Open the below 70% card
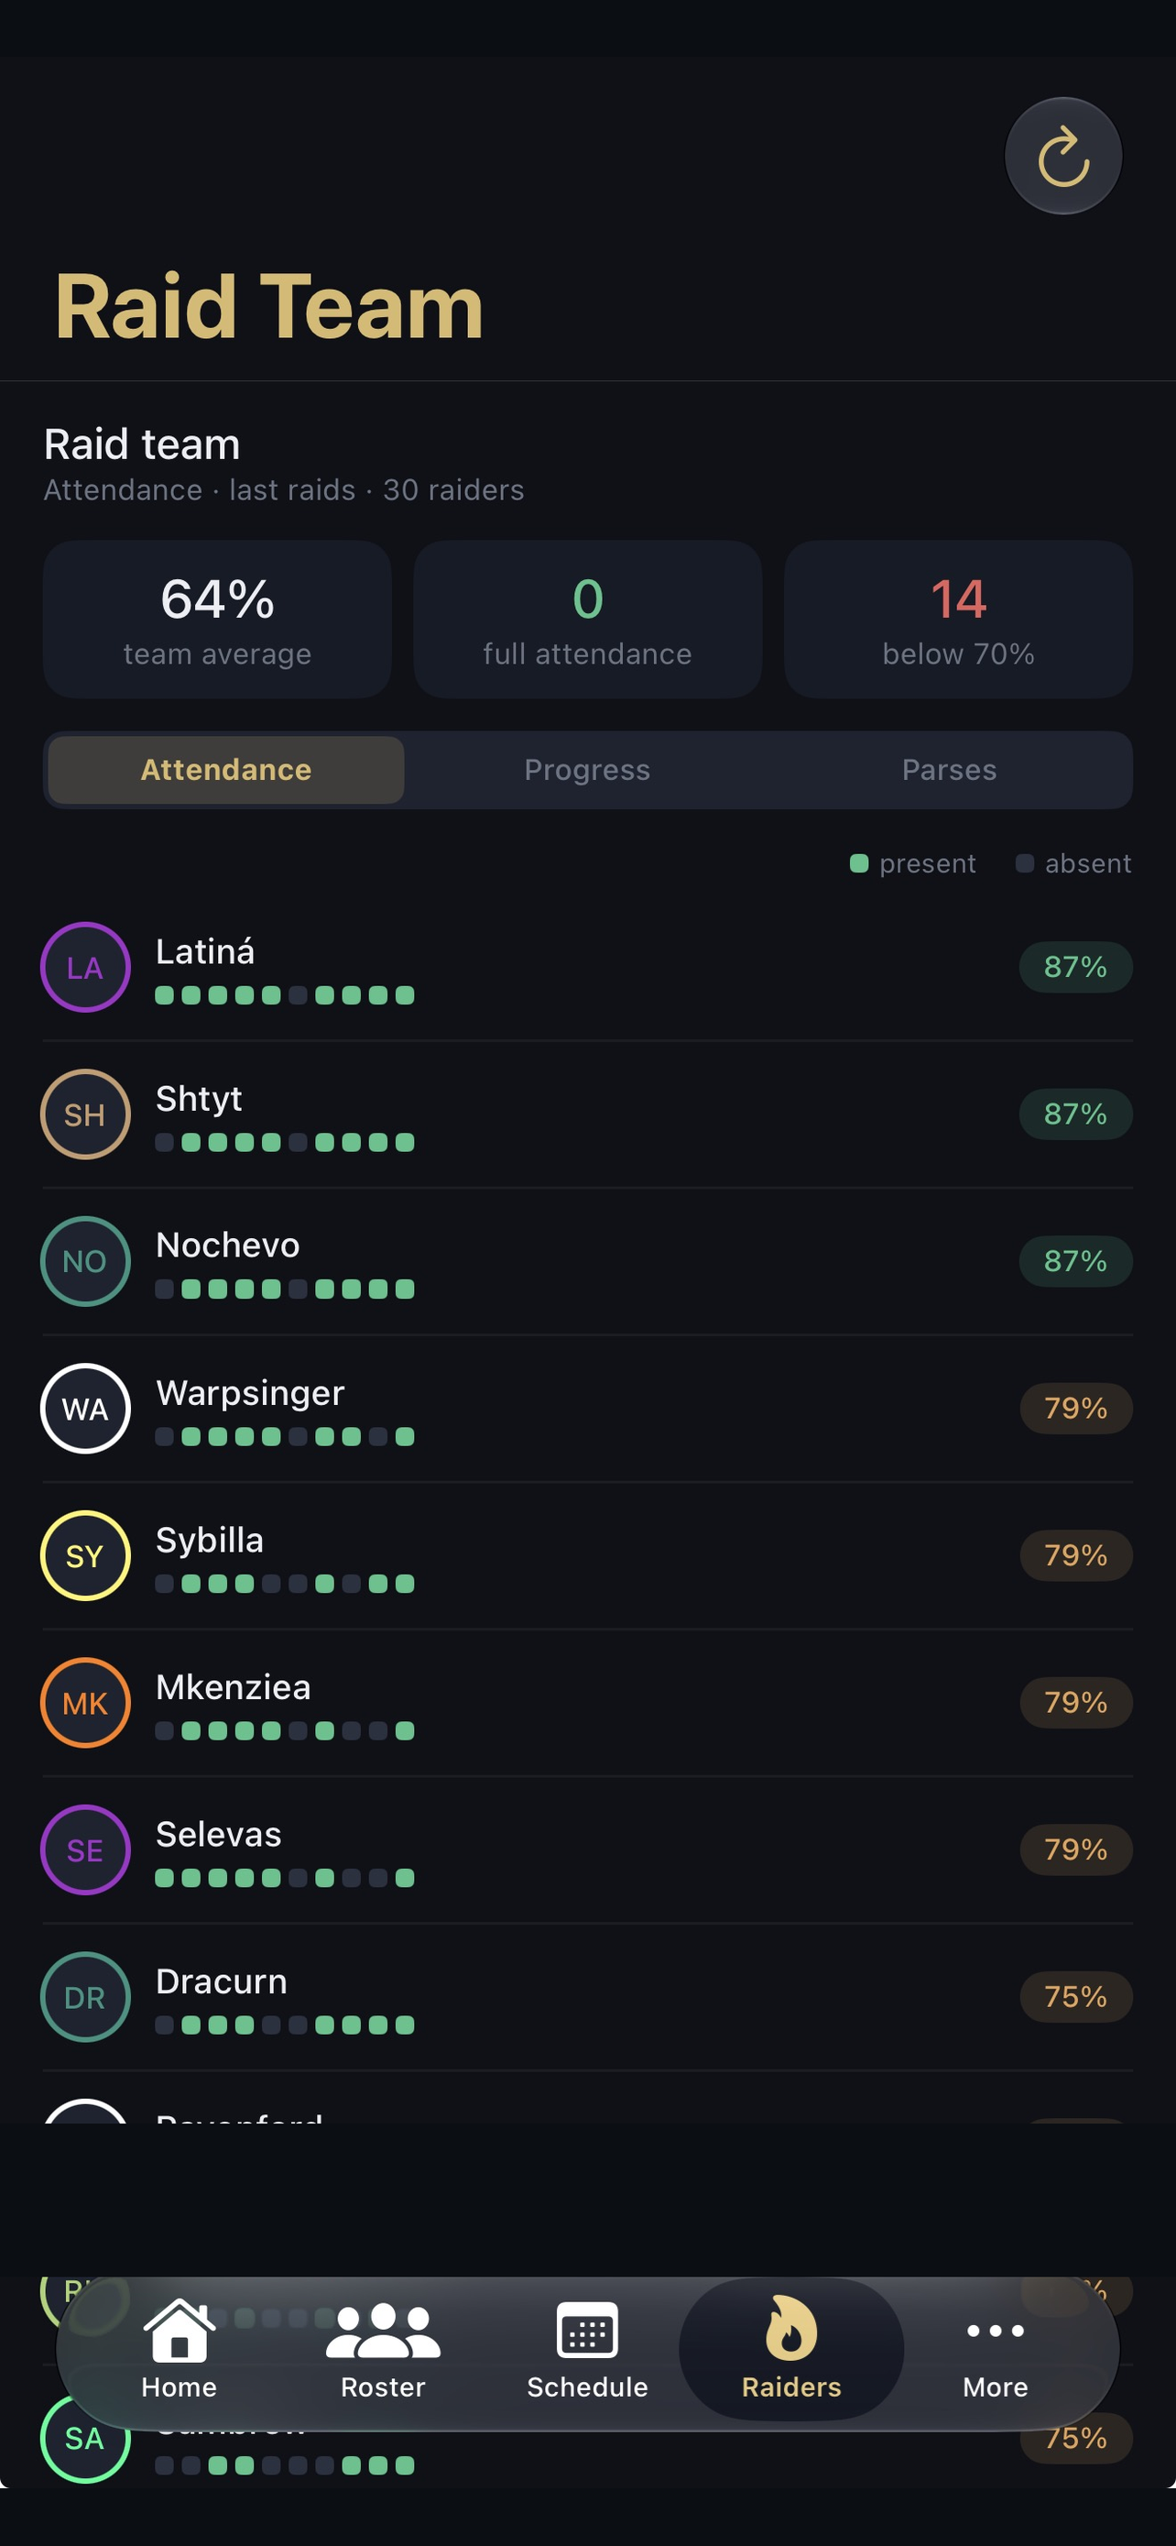The width and height of the screenshot is (1176, 2546). (958, 620)
